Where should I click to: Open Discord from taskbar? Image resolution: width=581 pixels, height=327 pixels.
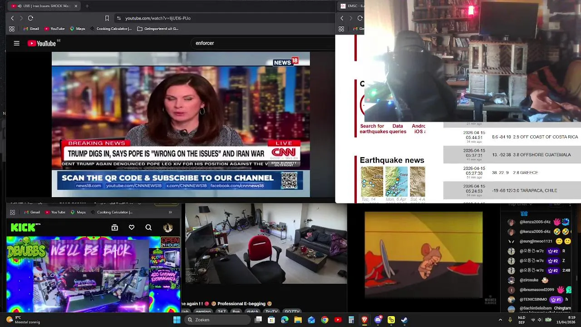tap(378, 320)
